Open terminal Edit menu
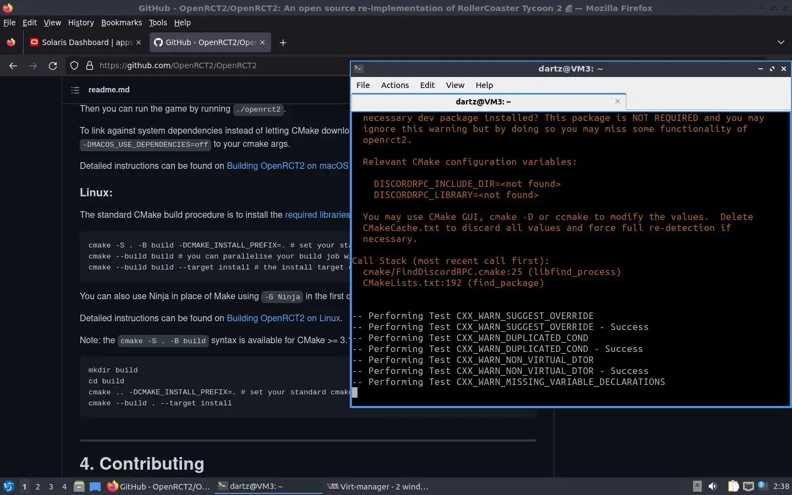 tap(427, 85)
